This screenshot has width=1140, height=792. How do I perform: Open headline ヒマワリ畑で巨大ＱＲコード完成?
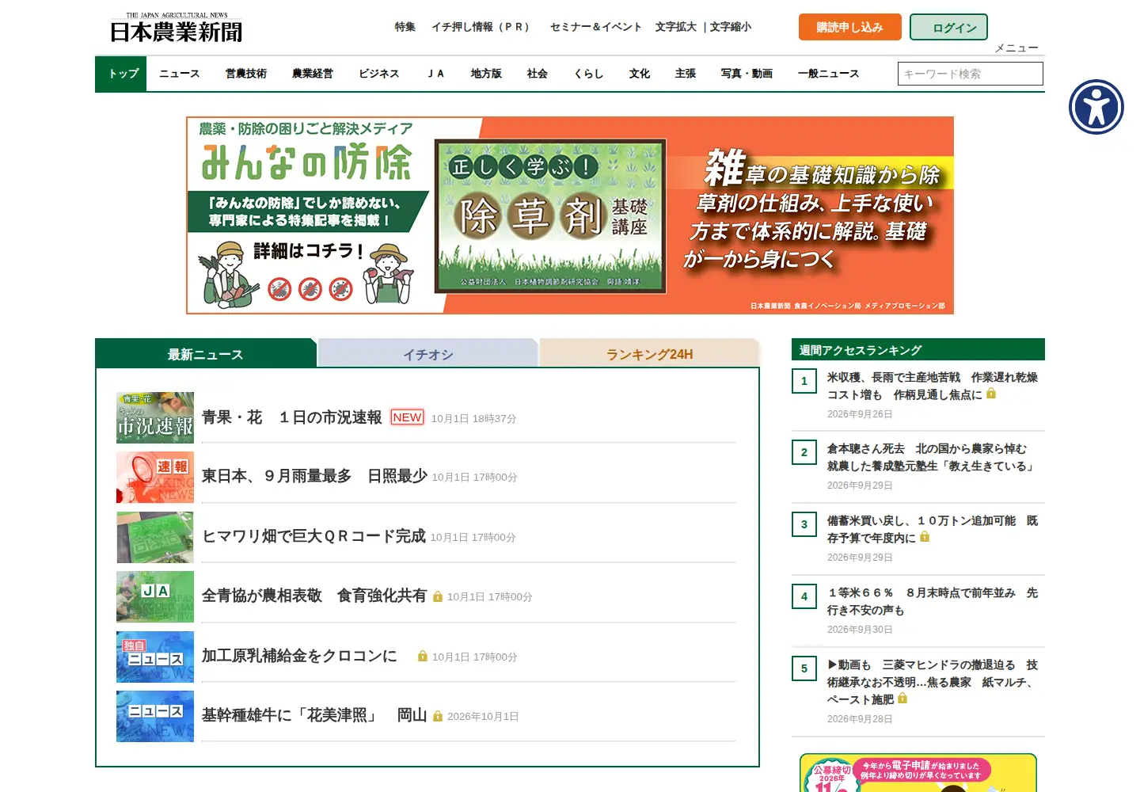pos(313,536)
